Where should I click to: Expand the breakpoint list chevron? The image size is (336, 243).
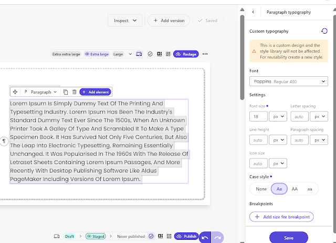click(x=130, y=54)
